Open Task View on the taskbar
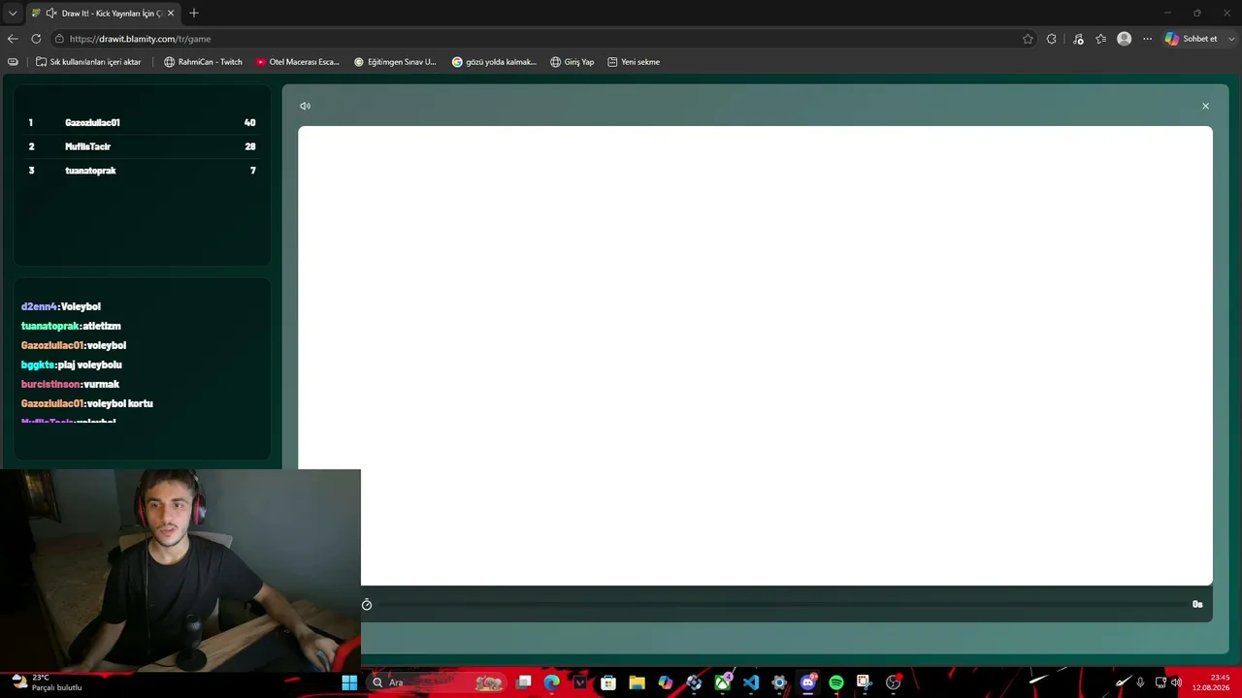This screenshot has height=698, width=1242. 524,682
